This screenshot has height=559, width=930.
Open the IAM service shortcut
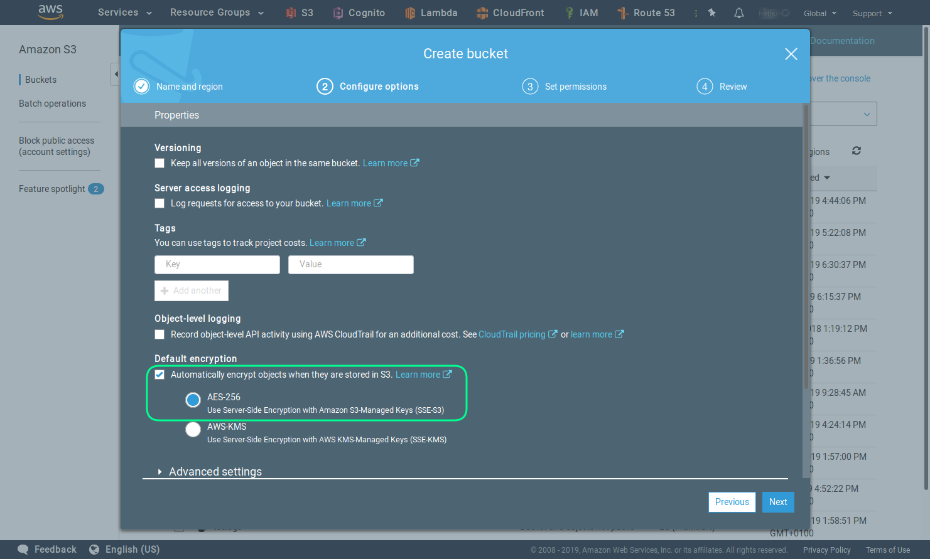(x=581, y=13)
